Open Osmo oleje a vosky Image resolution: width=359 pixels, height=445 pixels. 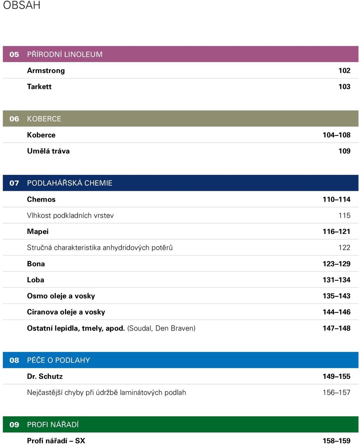pyautogui.click(x=181, y=296)
